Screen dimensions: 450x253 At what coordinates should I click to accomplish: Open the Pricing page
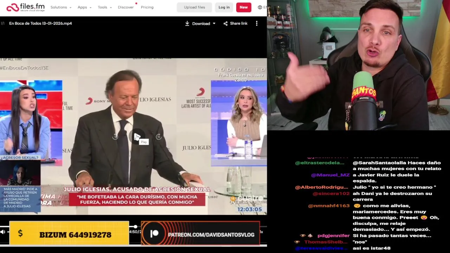pyautogui.click(x=147, y=7)
